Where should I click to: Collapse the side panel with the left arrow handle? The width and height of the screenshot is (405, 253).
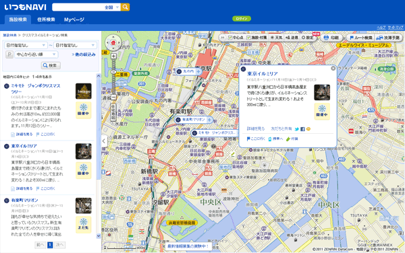click(x=104, y=141)
